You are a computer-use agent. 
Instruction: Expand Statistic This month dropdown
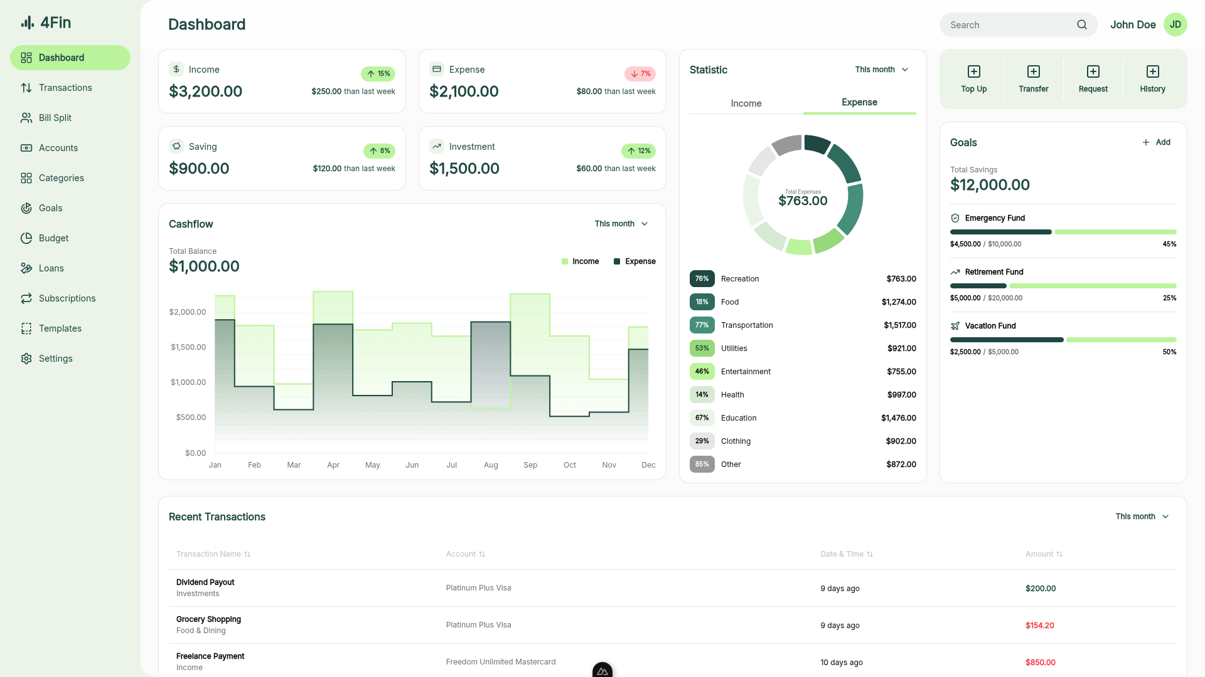click(x=881, y=70)
